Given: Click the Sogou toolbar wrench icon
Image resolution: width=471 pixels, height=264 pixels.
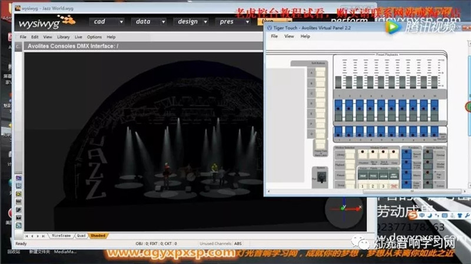Looking at the screenshot, I should point(467,215).
